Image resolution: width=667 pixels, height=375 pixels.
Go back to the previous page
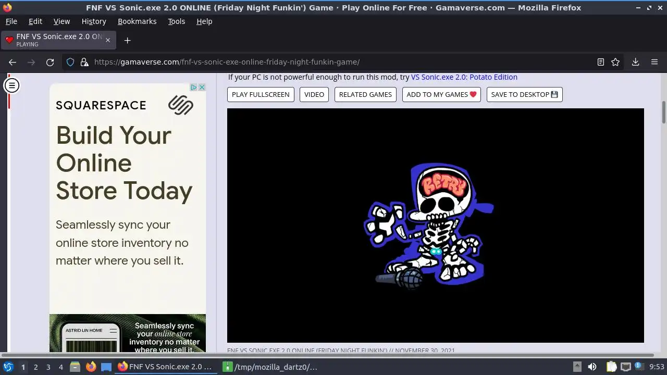click(x=13, y=62)
